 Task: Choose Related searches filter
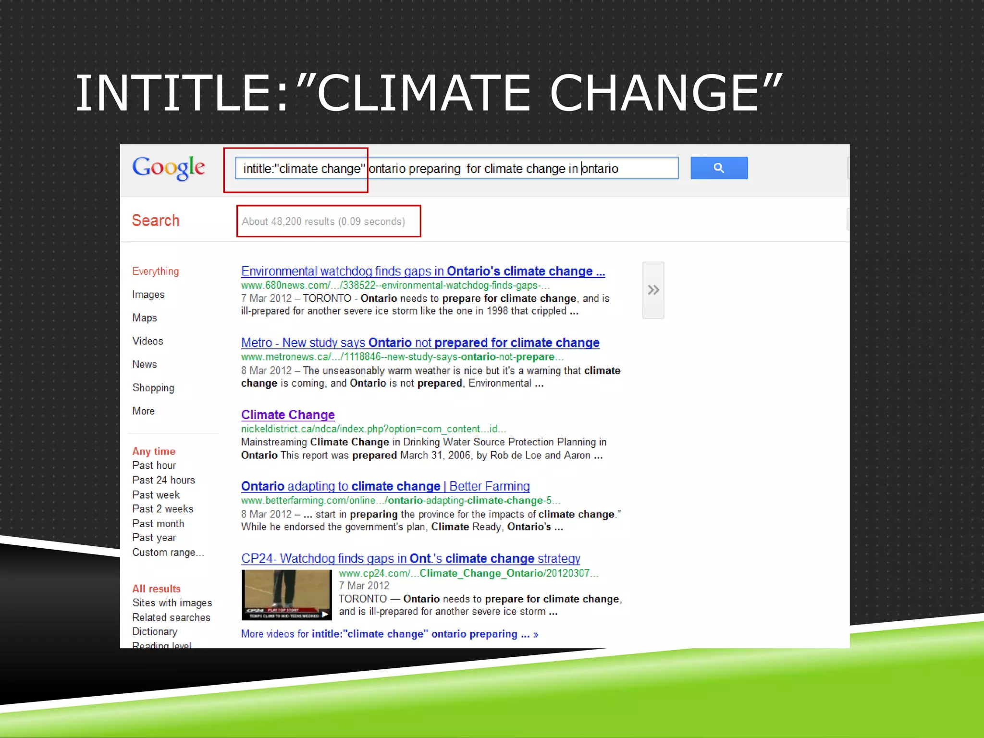pyautogui.click(x=171, y=618)
